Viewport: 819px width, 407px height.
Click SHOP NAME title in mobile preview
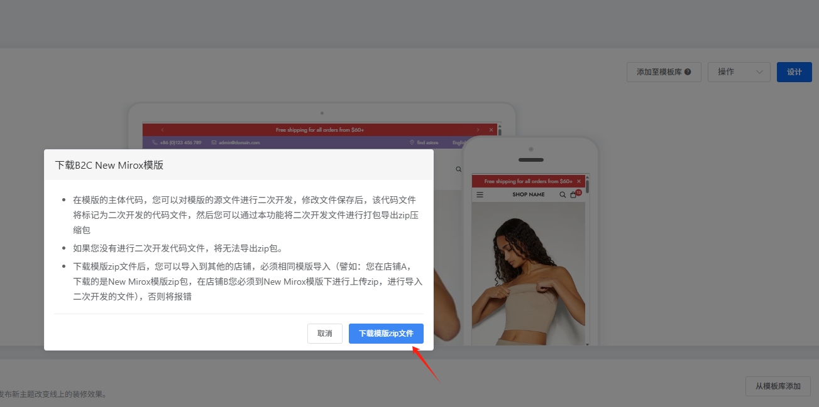click(x=528, y=195)
